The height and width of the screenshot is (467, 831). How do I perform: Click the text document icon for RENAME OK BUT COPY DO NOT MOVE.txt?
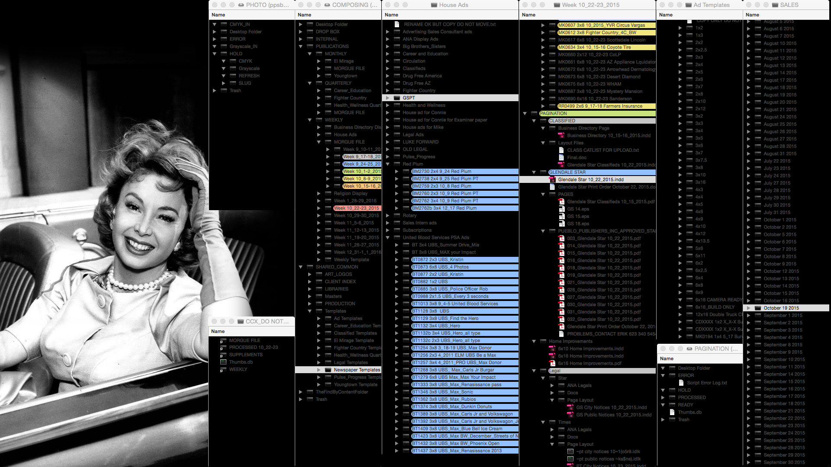[397, 24]
